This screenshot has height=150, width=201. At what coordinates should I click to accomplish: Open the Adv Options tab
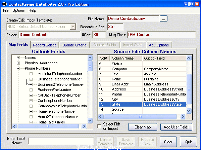(x=159, y=45)
